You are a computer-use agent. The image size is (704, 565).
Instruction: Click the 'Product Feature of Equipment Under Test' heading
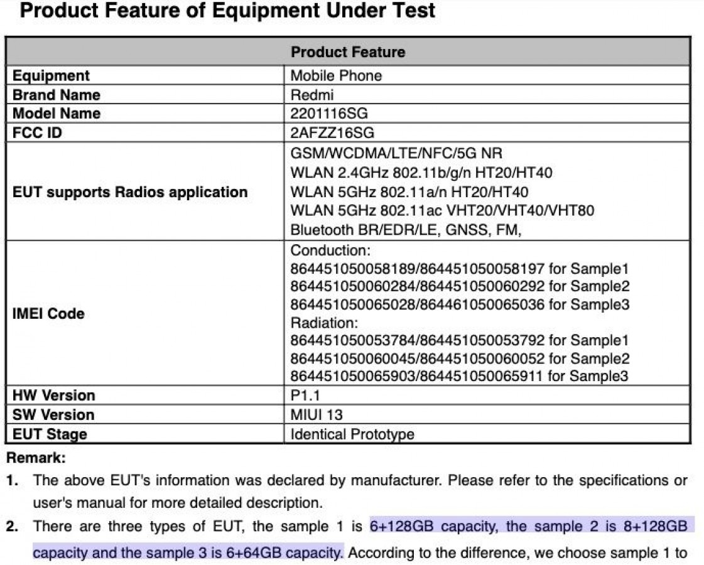click(228, 11)
